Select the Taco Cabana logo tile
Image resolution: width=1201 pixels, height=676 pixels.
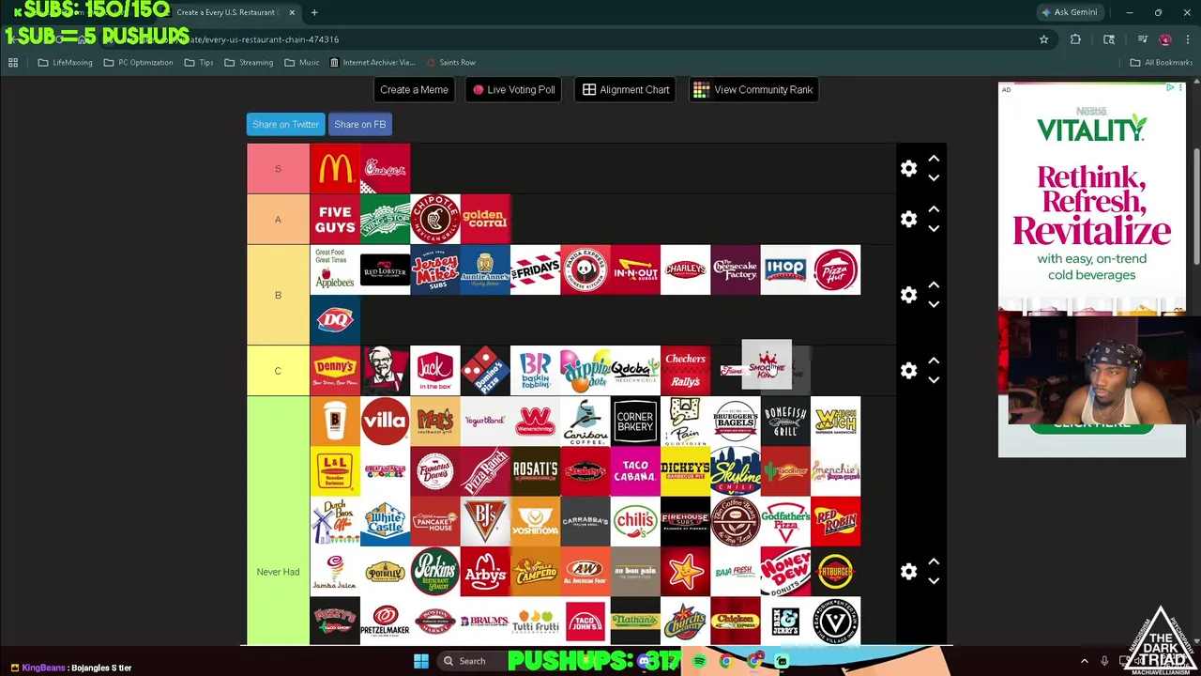click(x=635, y=470)
